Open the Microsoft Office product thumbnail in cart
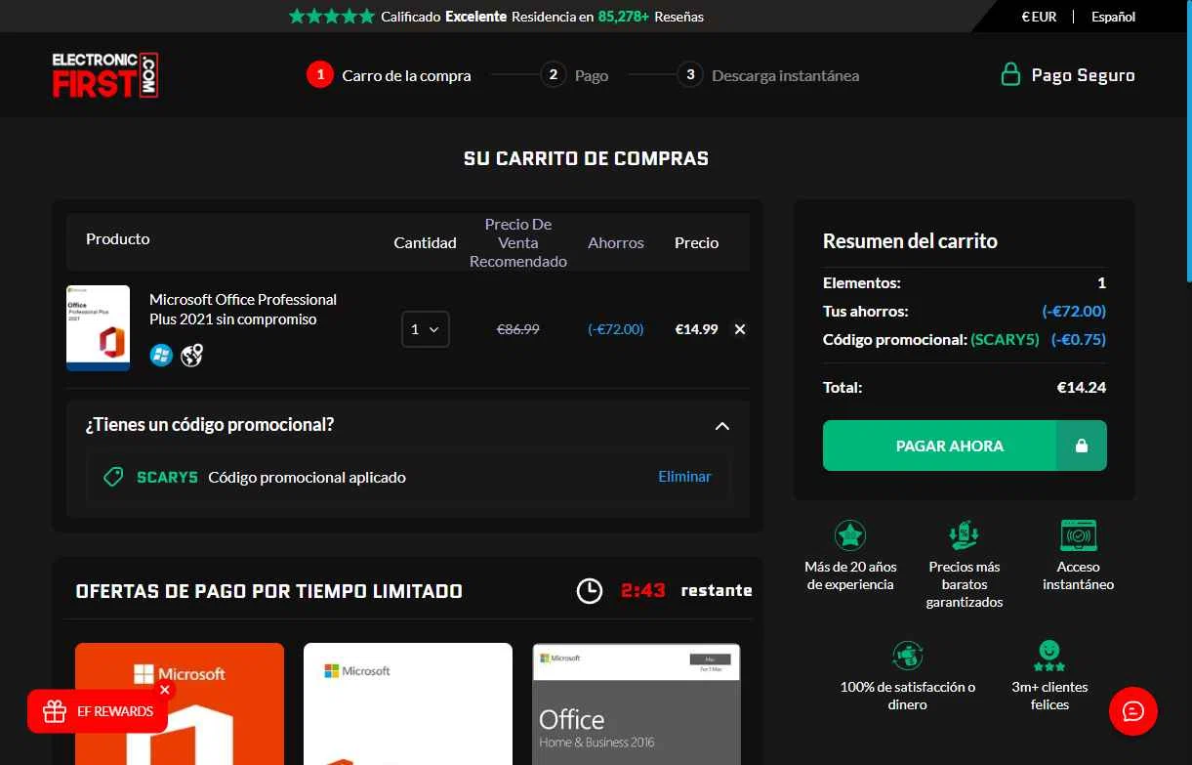Image resolution: width=1192 pixels, height=765 pixels. pos(98,328)
